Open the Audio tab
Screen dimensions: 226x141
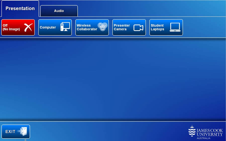(59, 11)
